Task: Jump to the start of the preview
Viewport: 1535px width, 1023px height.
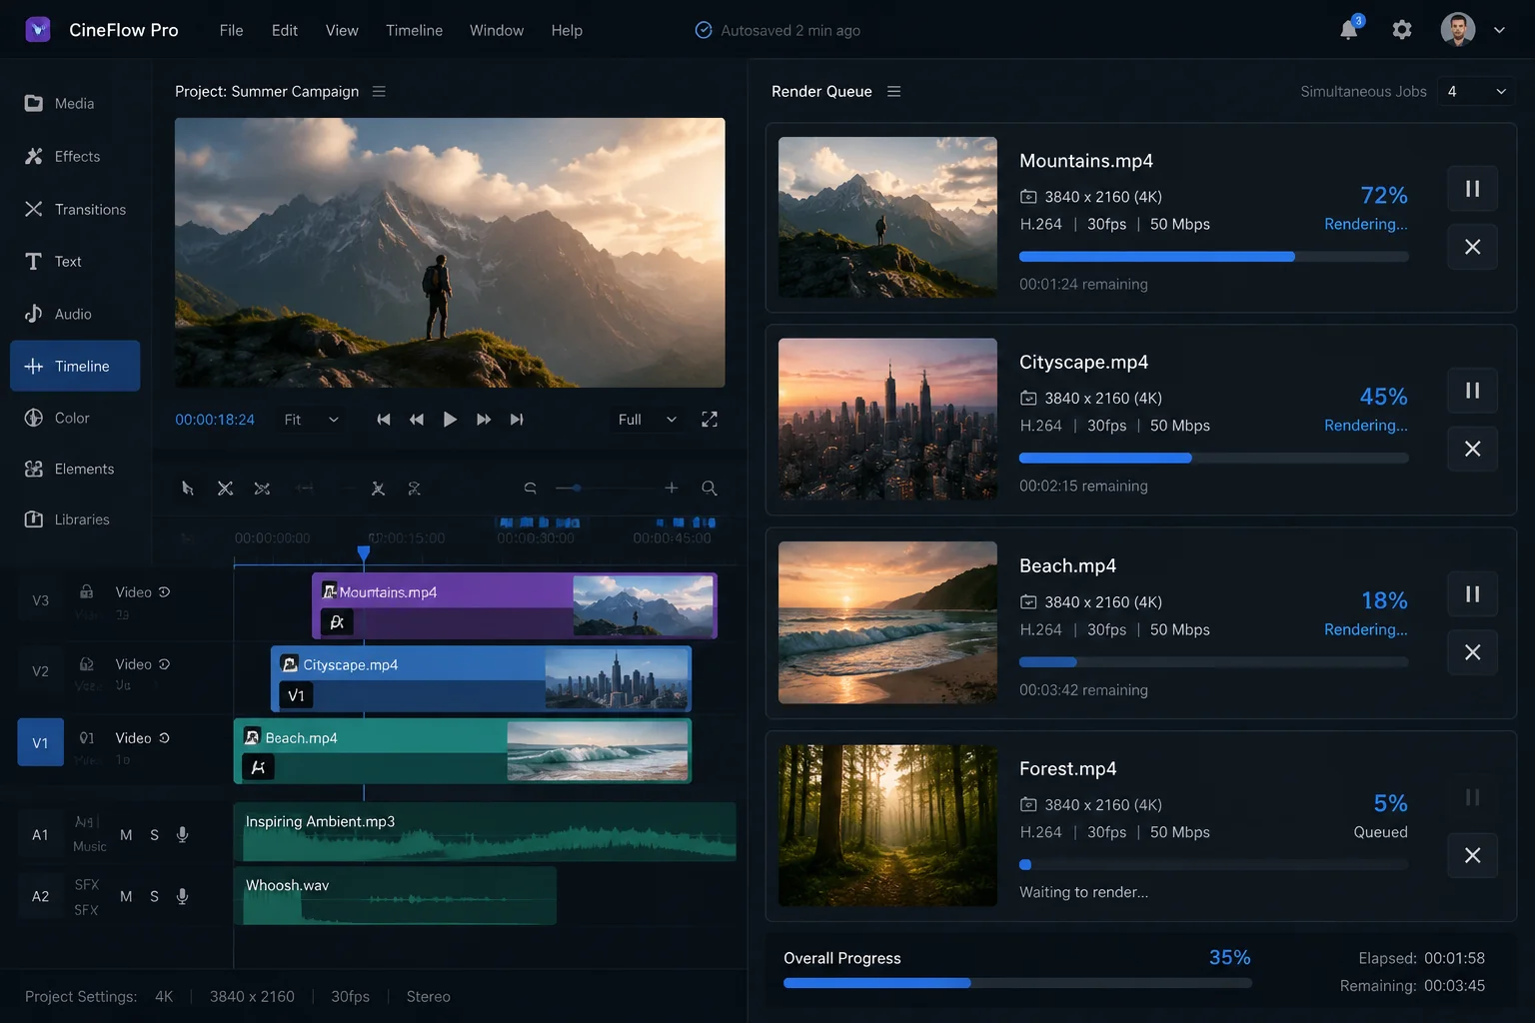Action: [384, 420]
